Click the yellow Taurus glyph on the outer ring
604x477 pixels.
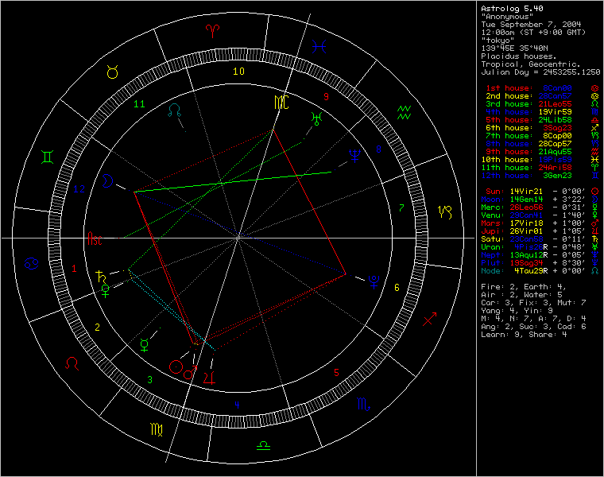pos(113,72)
